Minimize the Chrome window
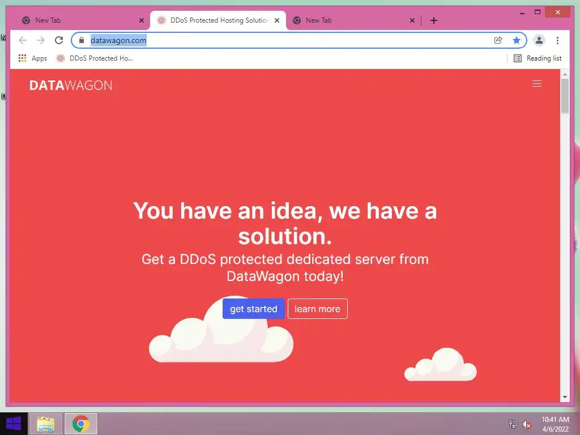This screenshot has width=580, height=435. click(522, 12)
